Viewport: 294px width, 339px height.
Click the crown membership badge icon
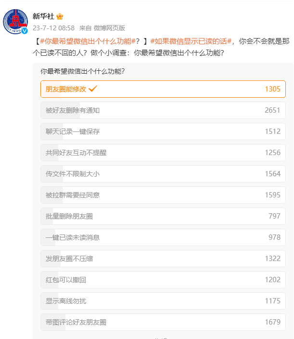coord(60,16)
